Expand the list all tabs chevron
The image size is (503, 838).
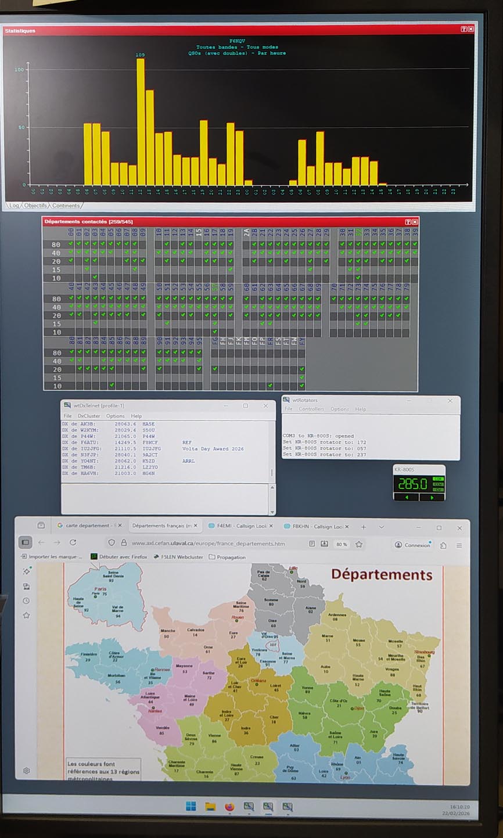coord(382,527)
